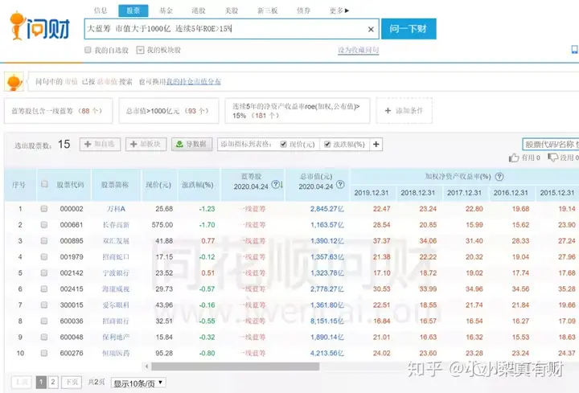Click sort arrow in 蓝筹股 column header
Image resolution: width=579 pixels, height=393 pixels.
pyautogui.click(x=281, y=185)
